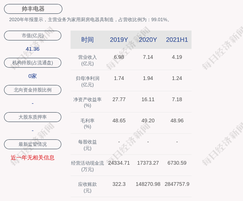Screen dimensions: 243x201
Task: Click the net profit value 1.74
Action: (x=119, y=78)
